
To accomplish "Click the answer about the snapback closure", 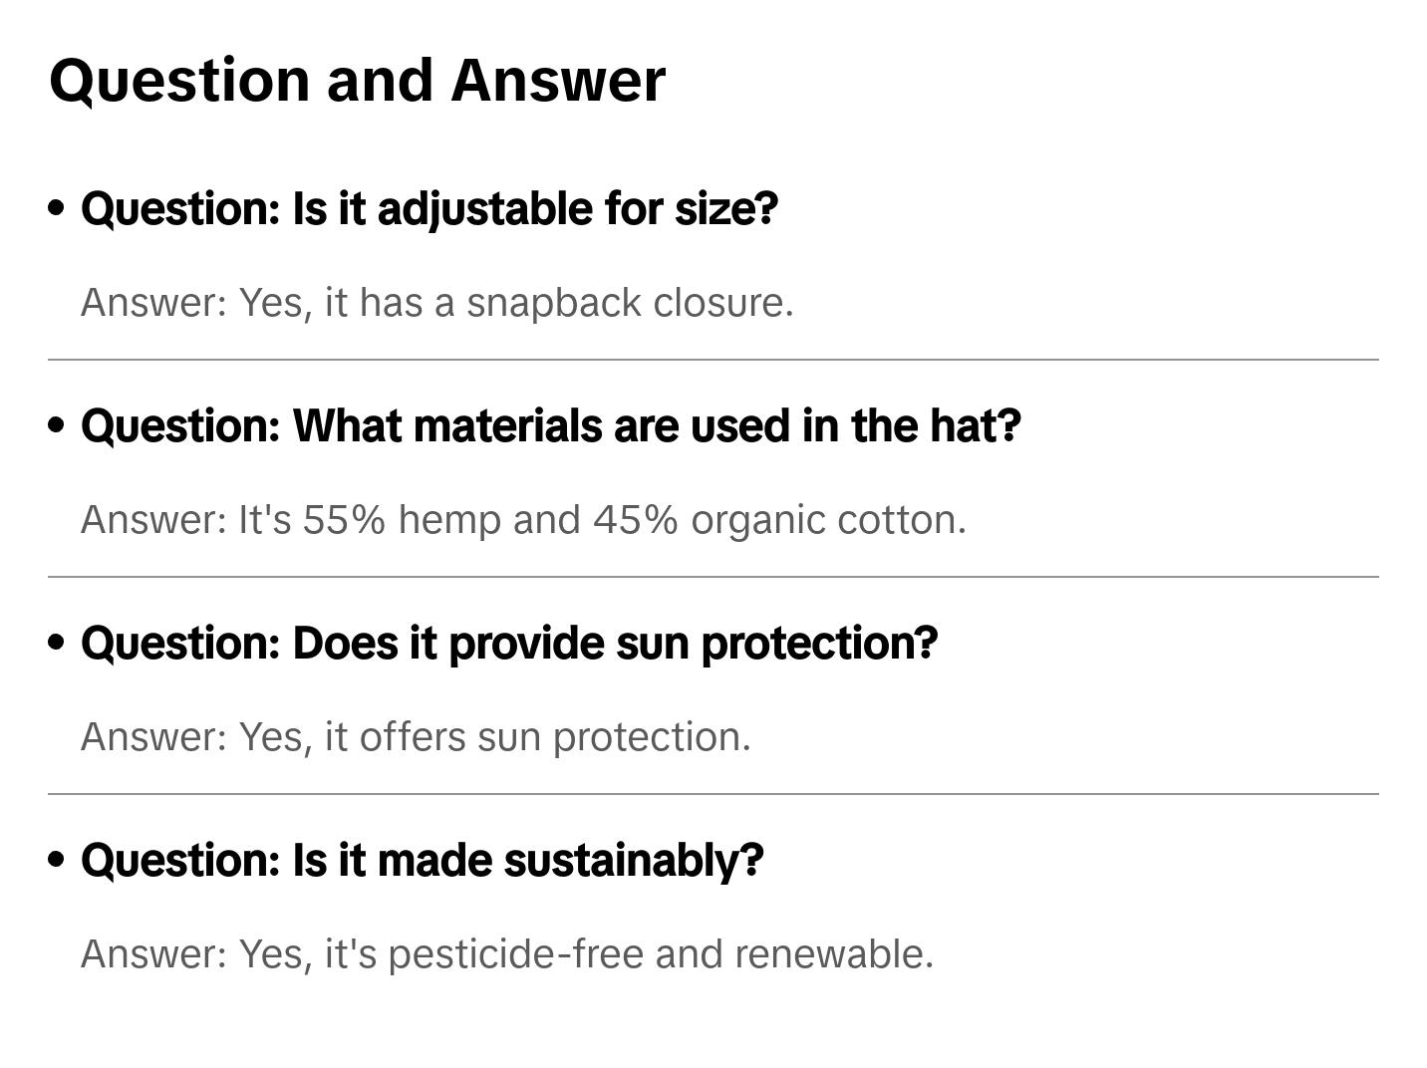I will tap(436, 303).
